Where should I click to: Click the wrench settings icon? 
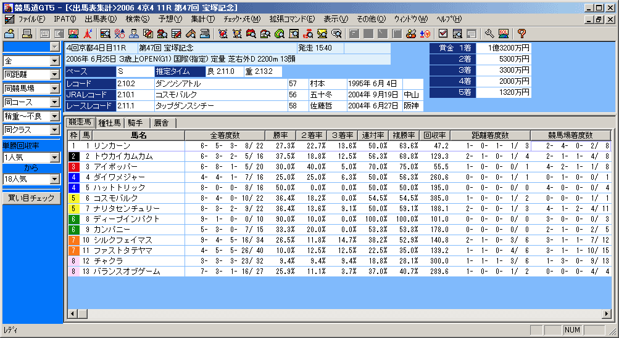(x=489, y=33)
